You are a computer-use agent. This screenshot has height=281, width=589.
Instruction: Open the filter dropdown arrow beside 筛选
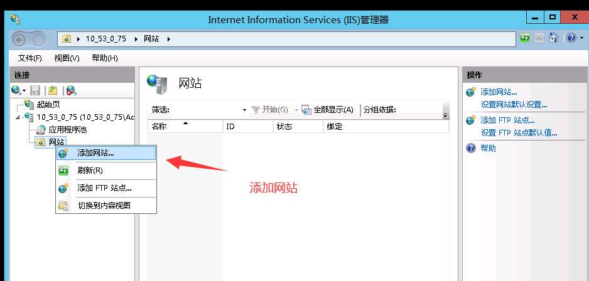[x=244, y=110]
